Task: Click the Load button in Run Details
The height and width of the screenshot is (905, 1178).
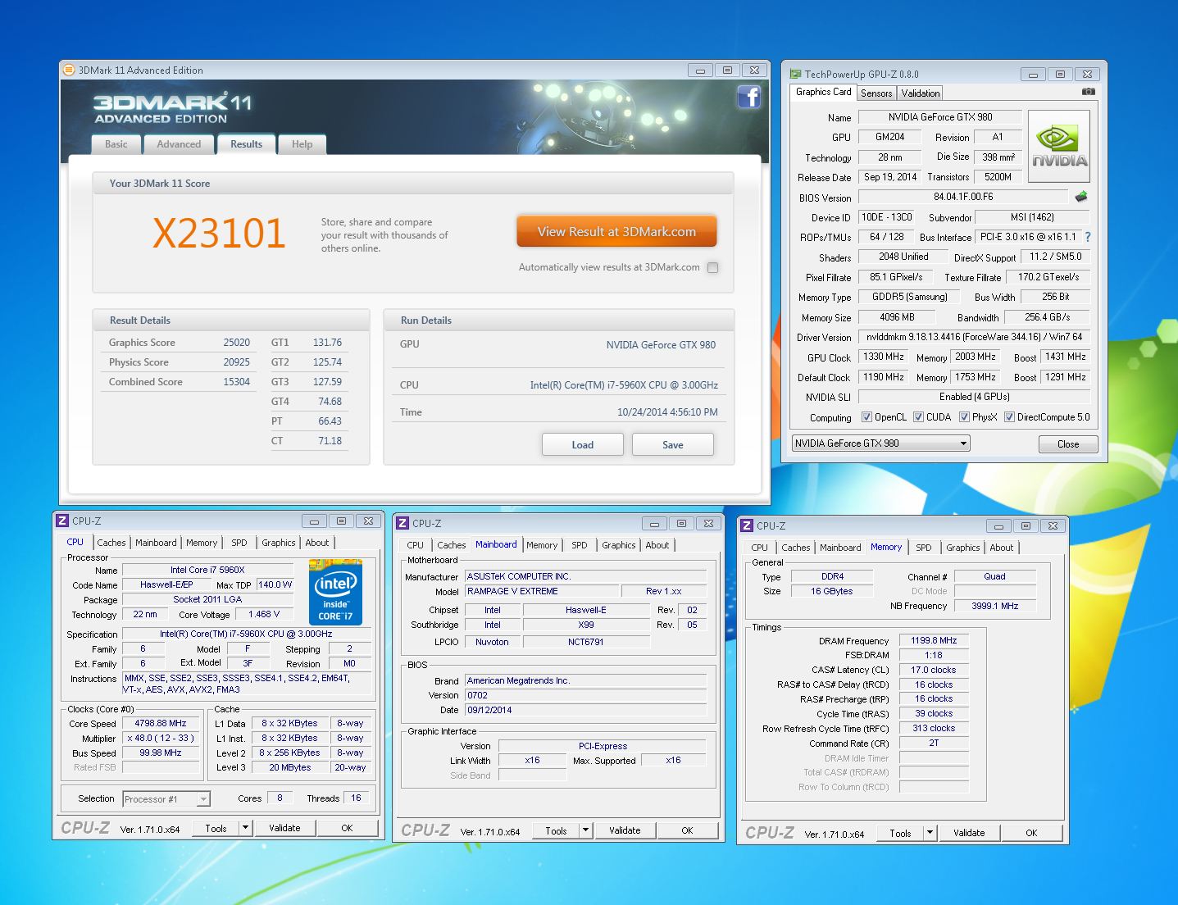Action: (583, 445)
